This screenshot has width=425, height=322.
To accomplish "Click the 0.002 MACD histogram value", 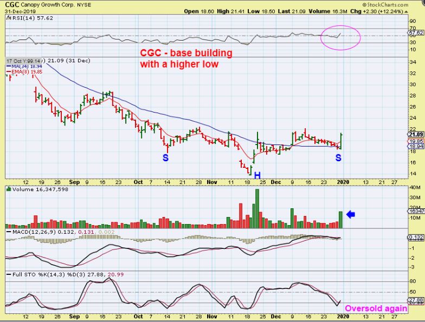I will [106, 232].
